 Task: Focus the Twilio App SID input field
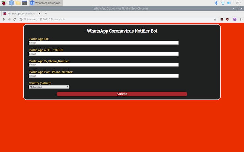click(104, 43)
